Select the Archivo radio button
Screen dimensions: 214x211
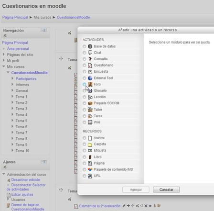(x=85, y=138)
